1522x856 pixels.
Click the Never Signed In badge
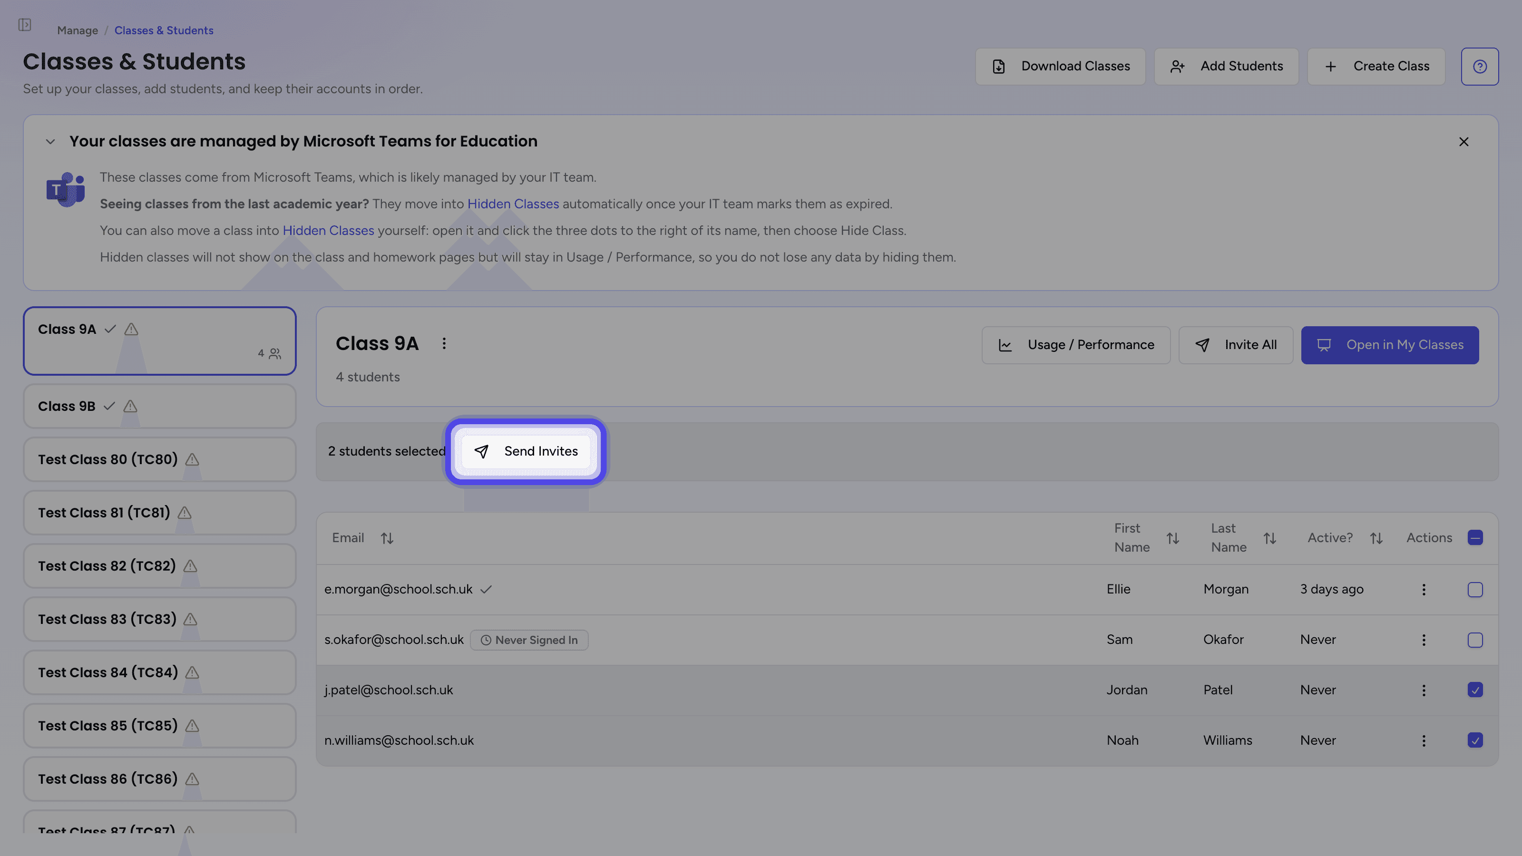pos(529,640)
